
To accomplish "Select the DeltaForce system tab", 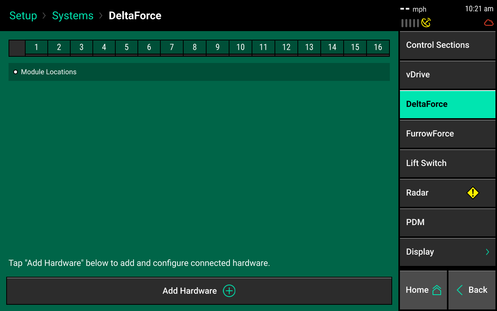I will [x=448, y=104].
